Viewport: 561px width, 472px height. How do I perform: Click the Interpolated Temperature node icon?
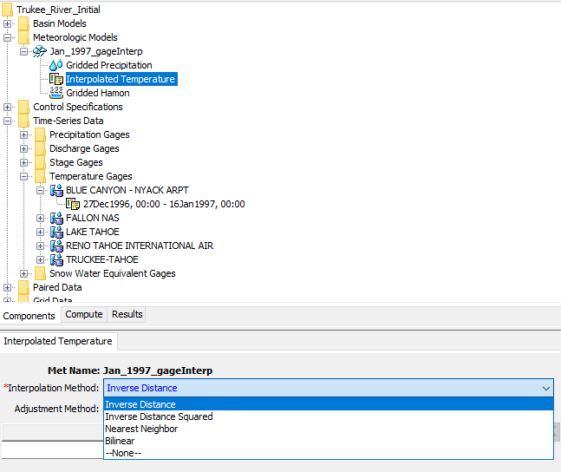click(x=56, y=79)
